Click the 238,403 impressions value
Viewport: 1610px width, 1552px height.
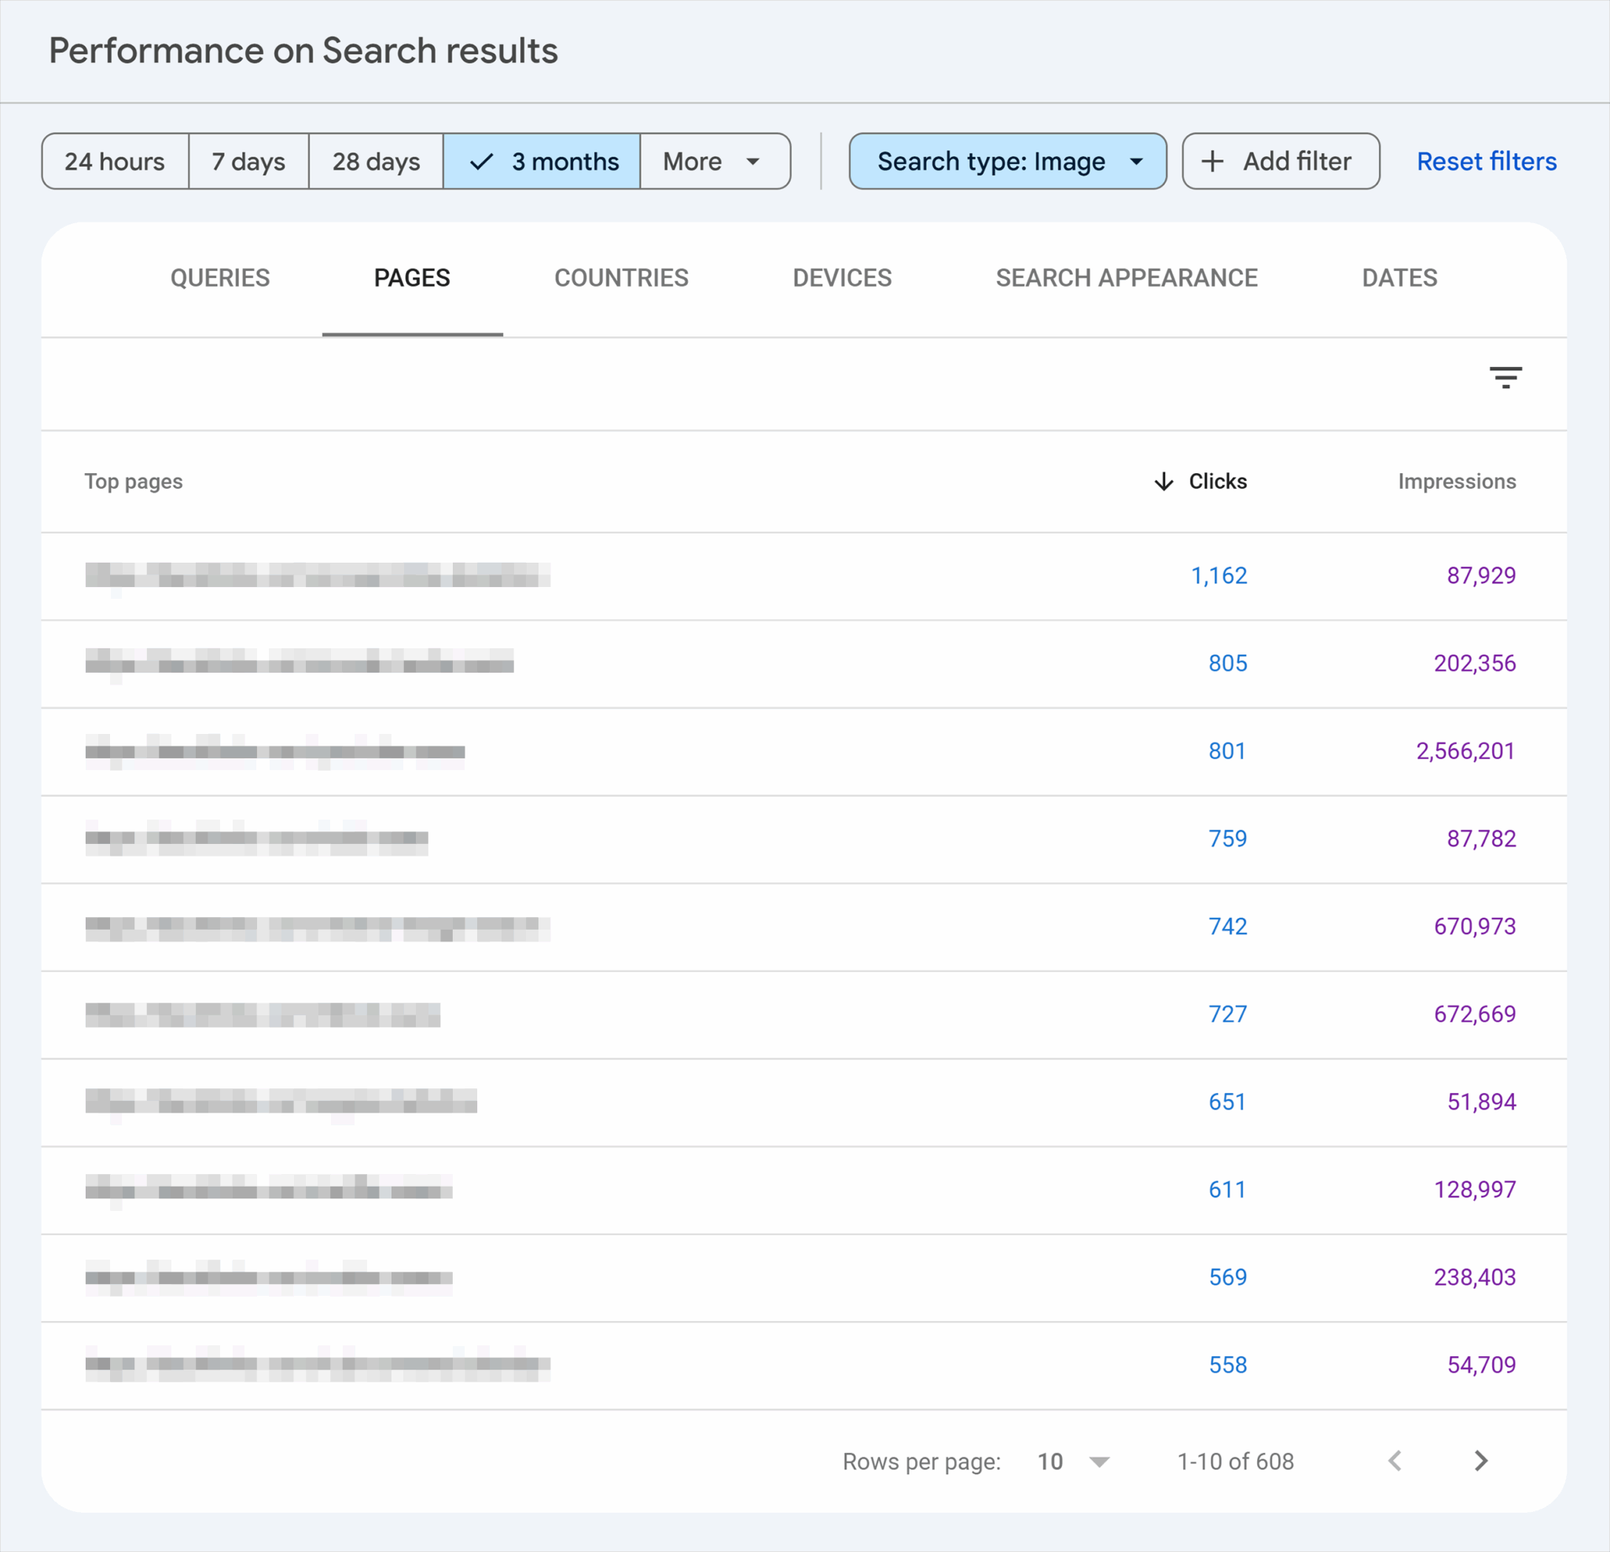coord(1475,1278)
